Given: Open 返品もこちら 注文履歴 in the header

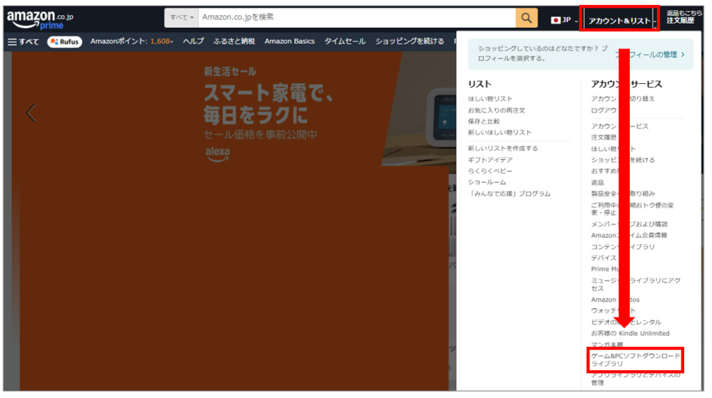Looking at the screenshot, I should (684, 17).
